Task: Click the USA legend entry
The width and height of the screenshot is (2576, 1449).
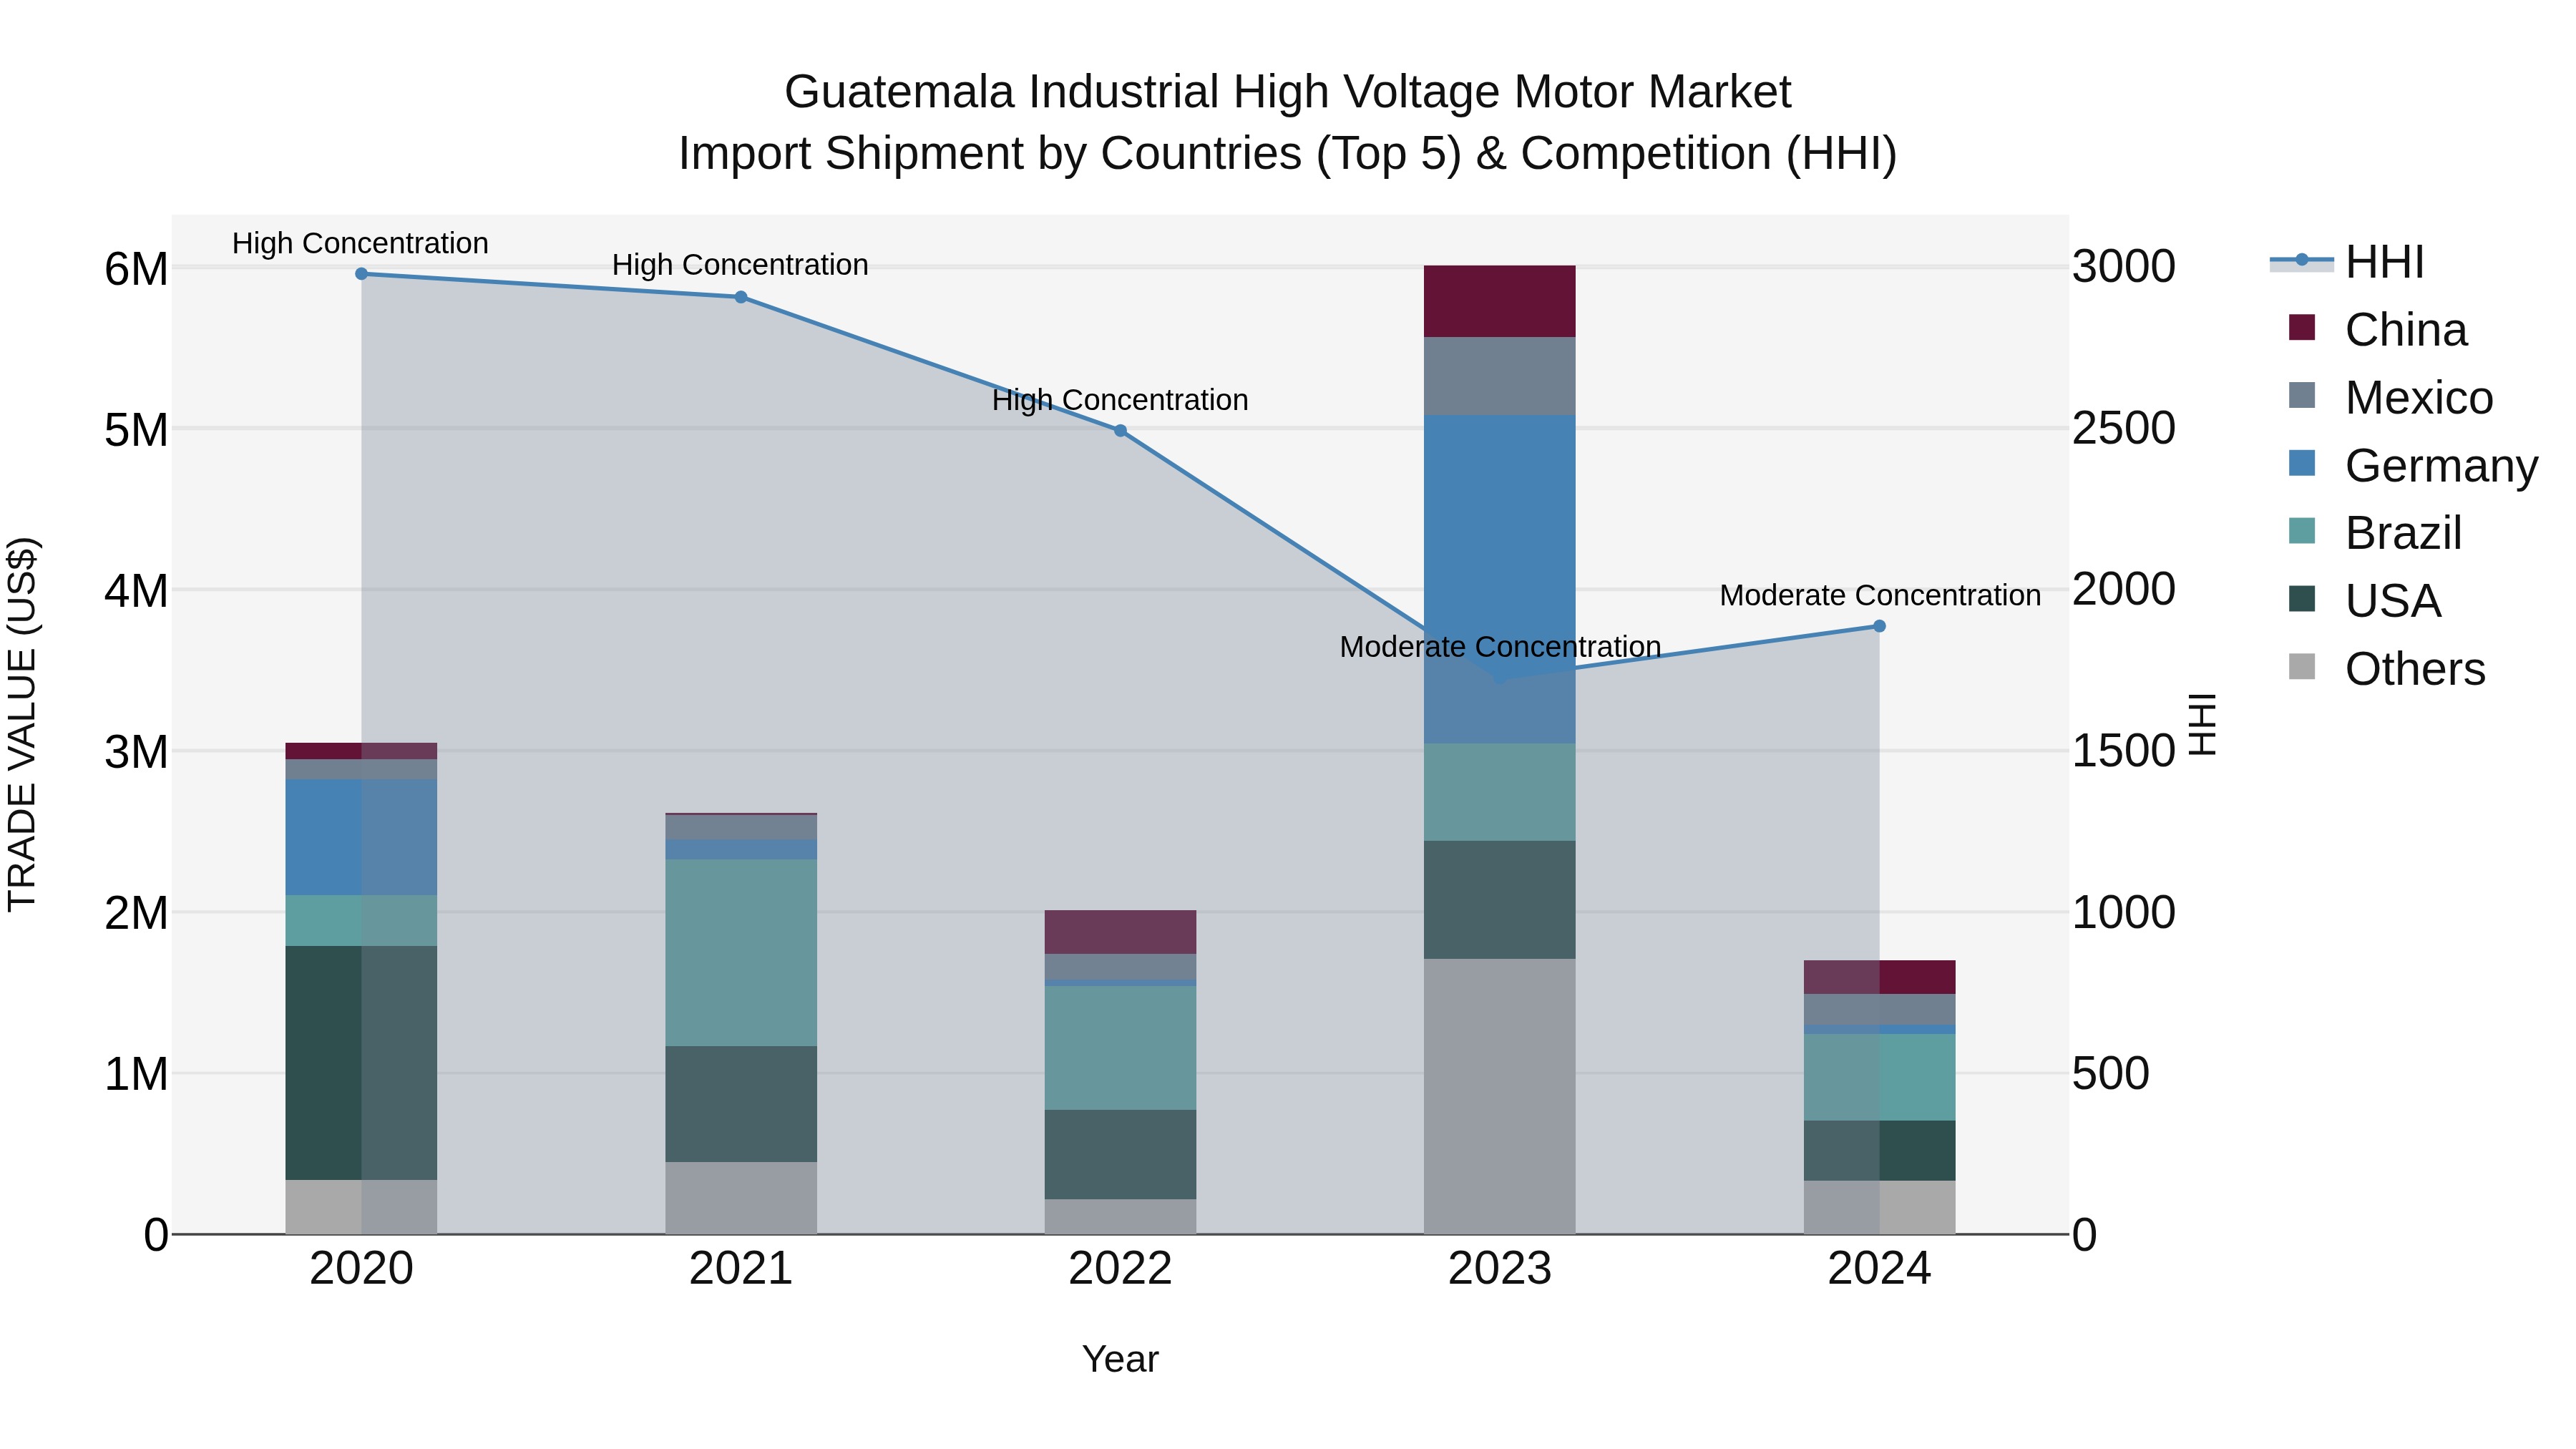Action: [x=2365, y=601]
